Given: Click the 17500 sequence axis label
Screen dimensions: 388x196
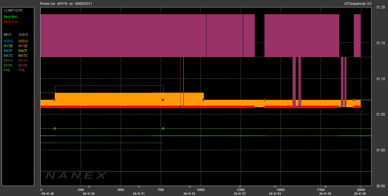Looking at the screenshot, I should coord(321,190).
